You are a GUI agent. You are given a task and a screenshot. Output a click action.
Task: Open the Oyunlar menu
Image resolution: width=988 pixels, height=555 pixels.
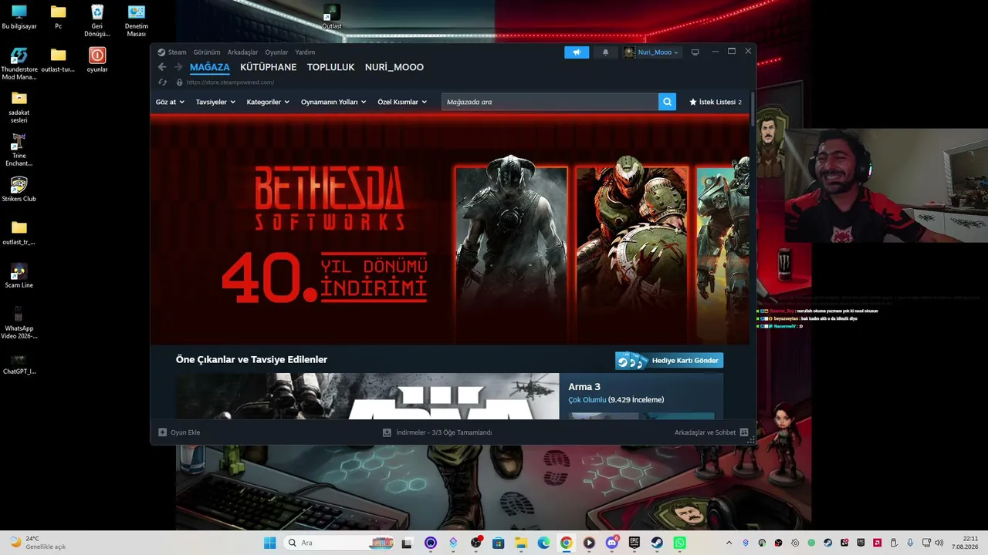pos(276,52)
